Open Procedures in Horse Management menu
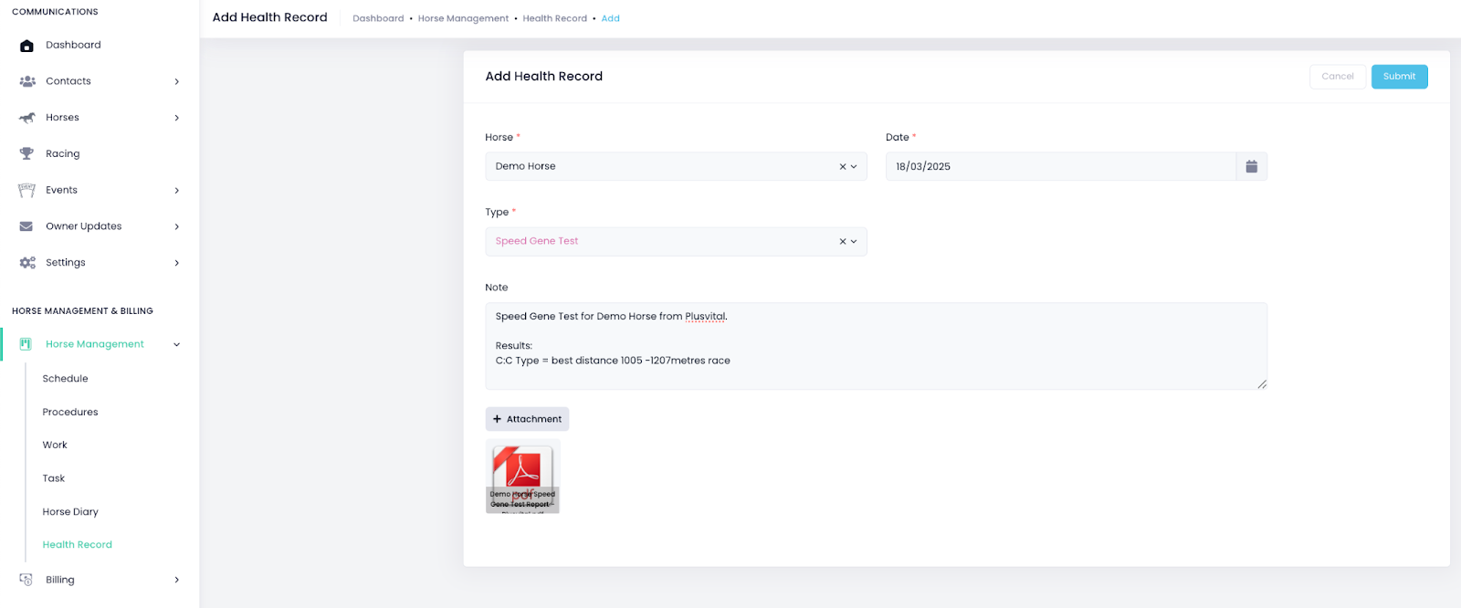Viewport: 1461px width, 608px height. (x=70, y=412)
